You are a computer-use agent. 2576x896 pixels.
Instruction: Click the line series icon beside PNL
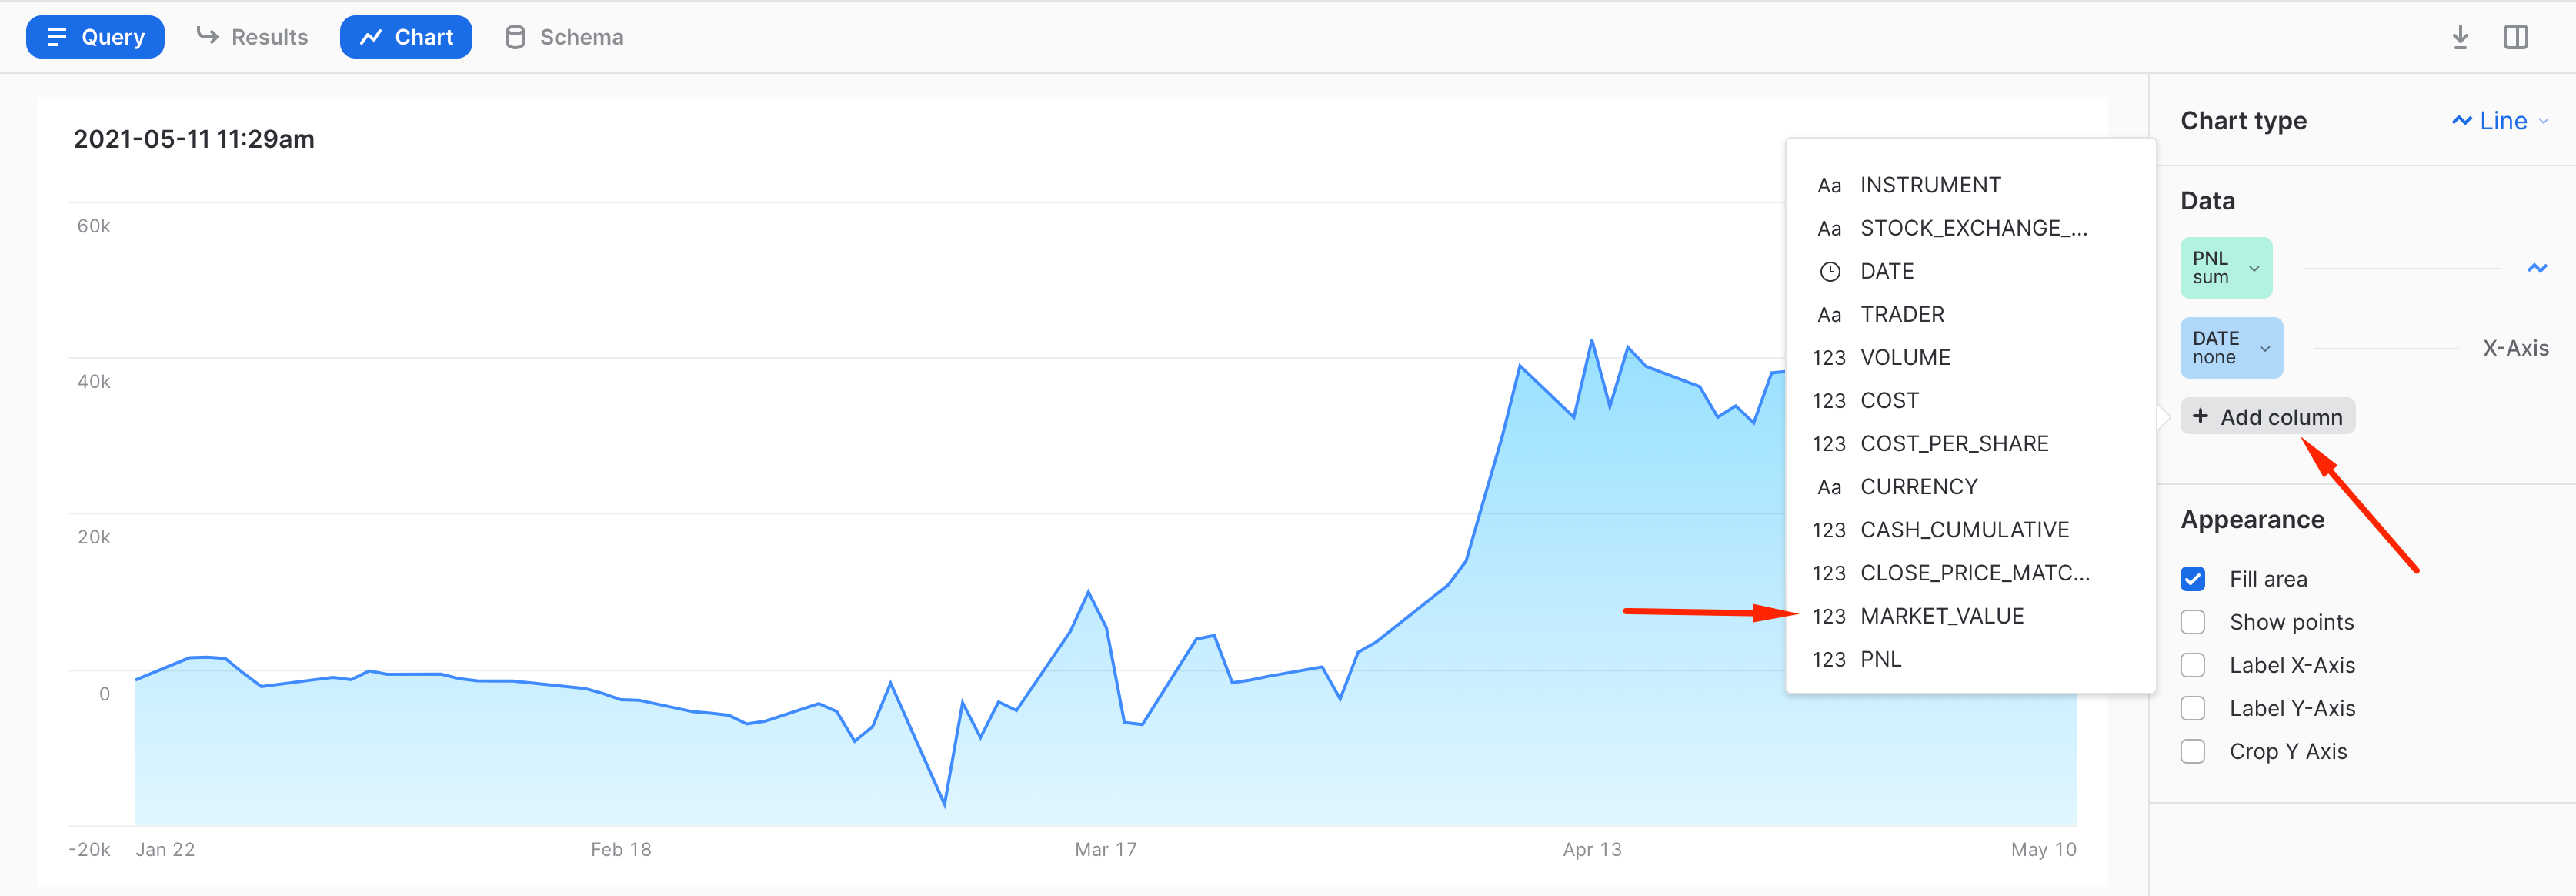[2536, 268]
